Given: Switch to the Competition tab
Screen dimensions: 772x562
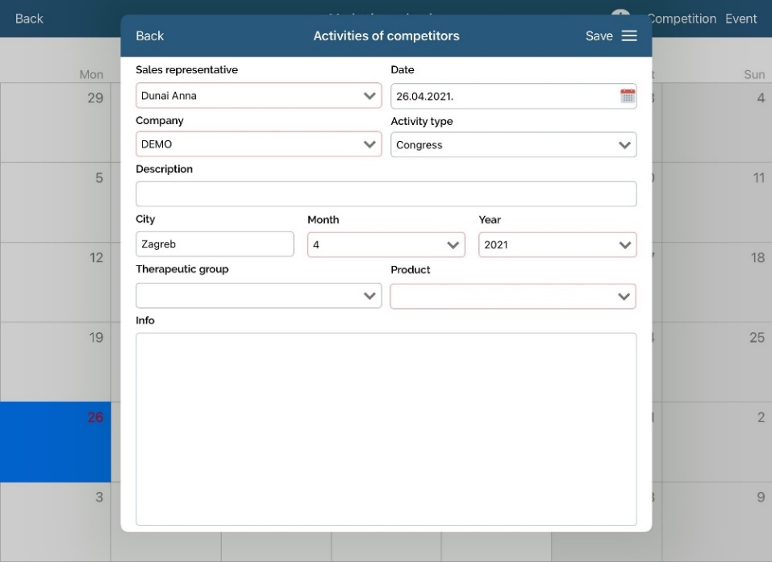Looking at the screenshot, I should [x=682, y=19].
